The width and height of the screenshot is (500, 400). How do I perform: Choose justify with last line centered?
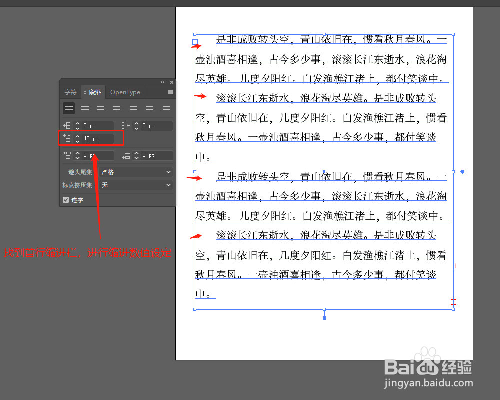133,108
